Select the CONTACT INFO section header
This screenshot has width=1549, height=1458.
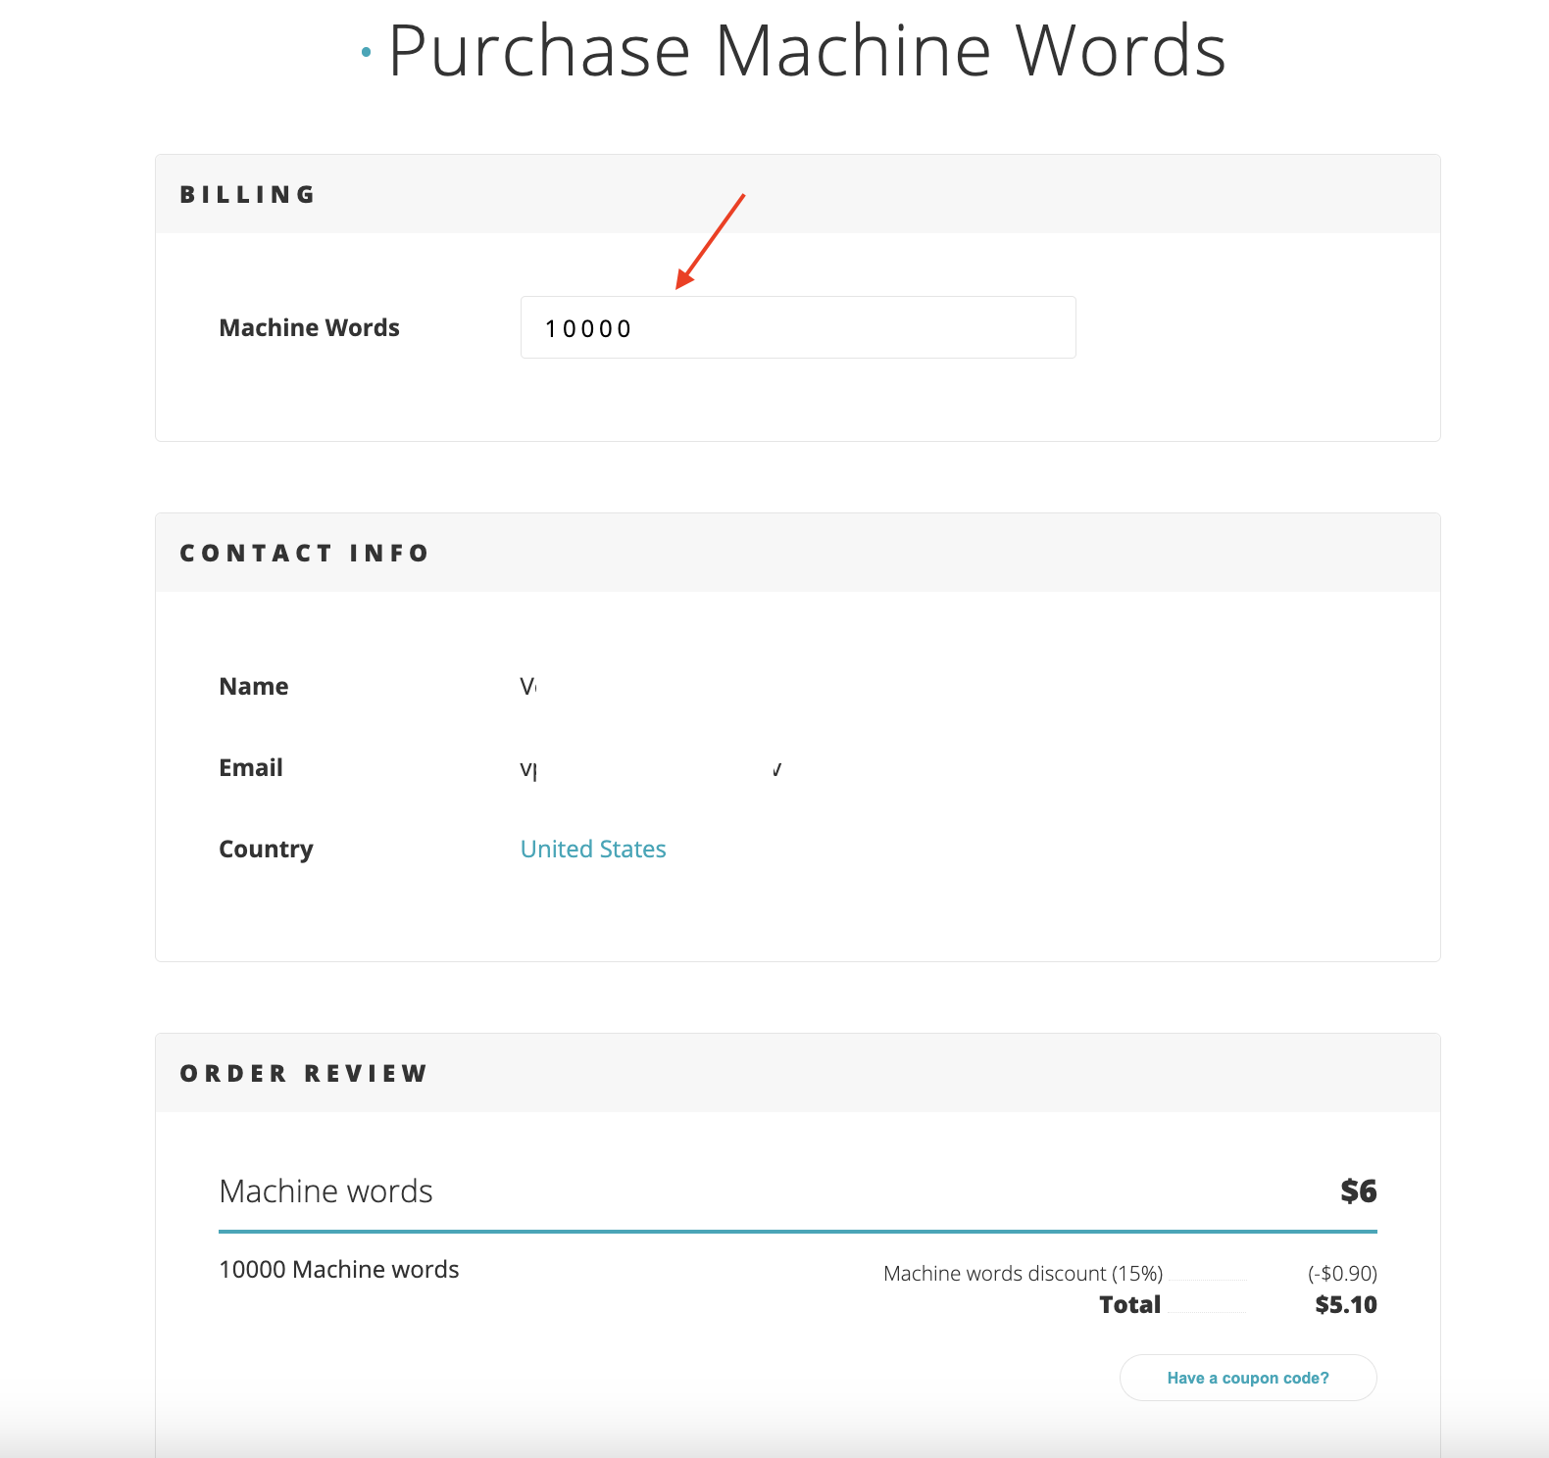[304, 553]
